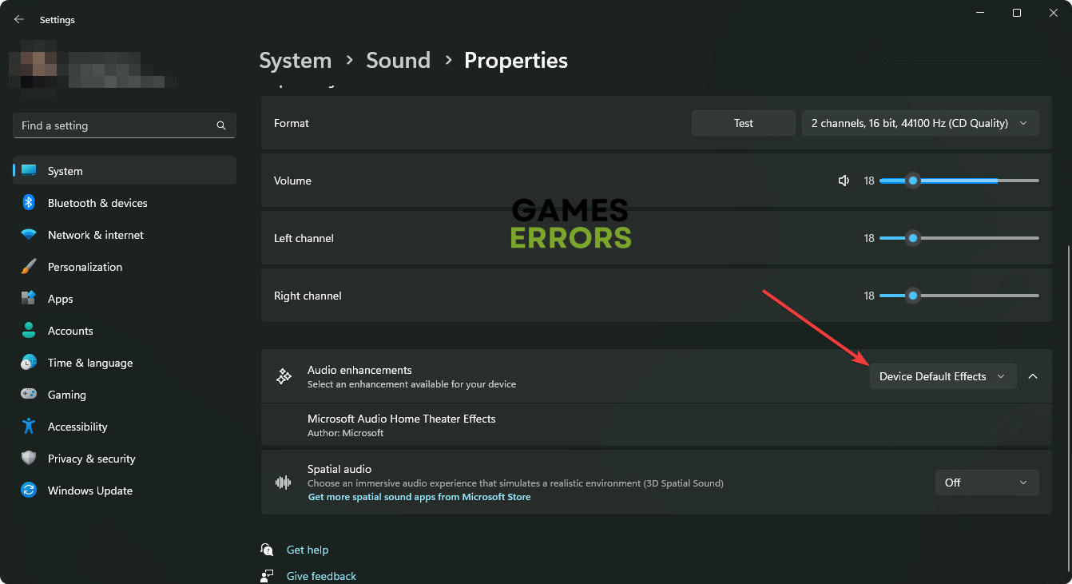
Task: Click the back arrow in Settings header
Action: 19,19
